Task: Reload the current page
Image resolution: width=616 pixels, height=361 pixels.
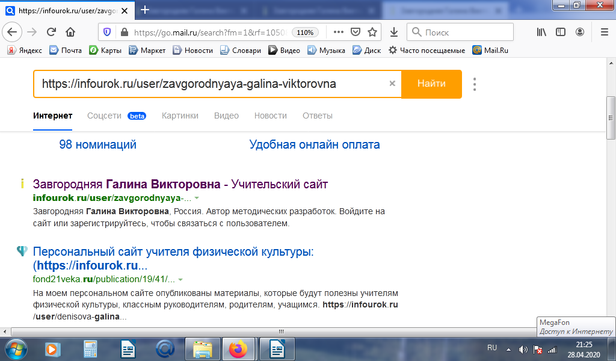Action: tap(52, 32)
